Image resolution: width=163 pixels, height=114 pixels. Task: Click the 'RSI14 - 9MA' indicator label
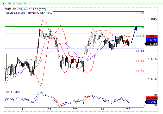click(12, 92)
